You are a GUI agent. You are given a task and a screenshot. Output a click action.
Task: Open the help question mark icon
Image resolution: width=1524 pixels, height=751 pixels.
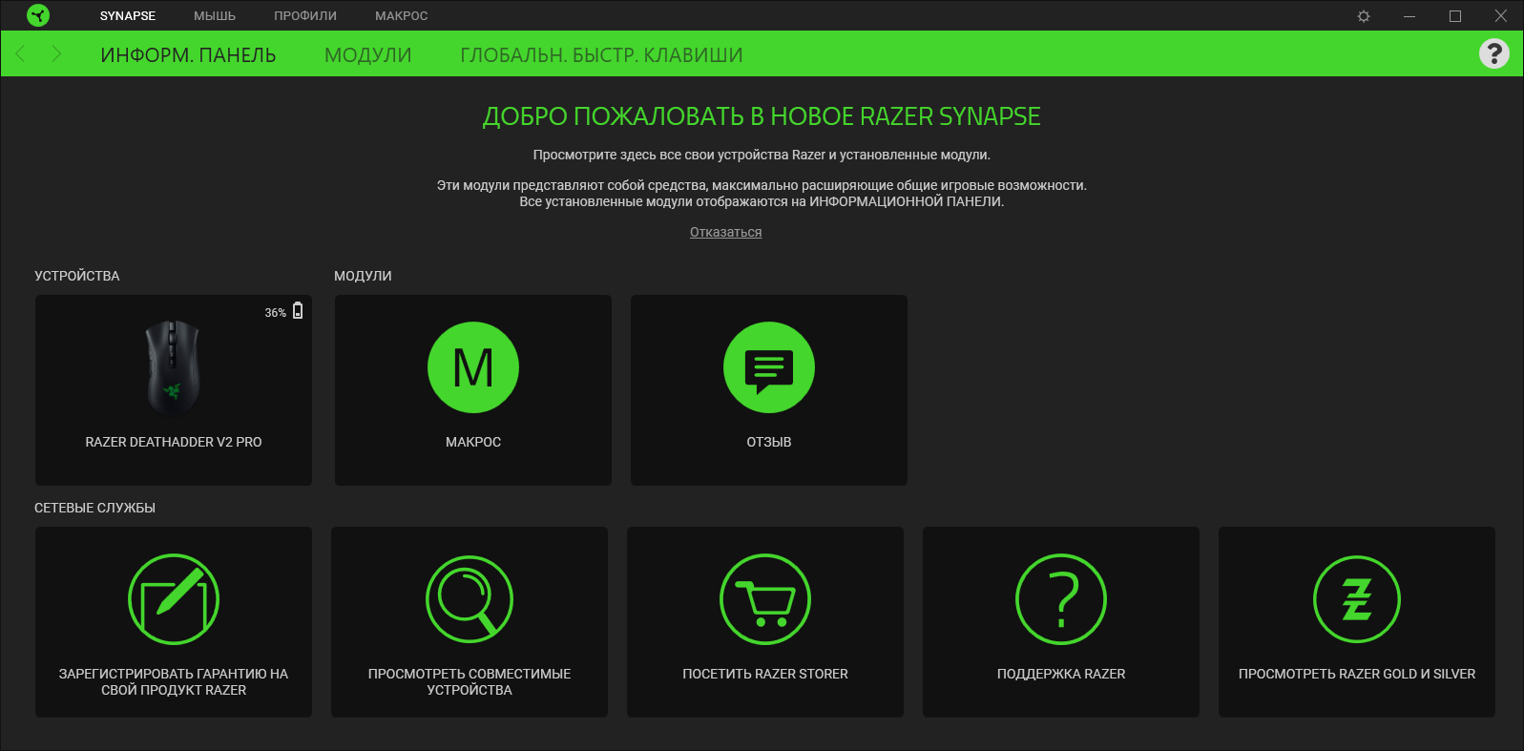(1494, 53)
